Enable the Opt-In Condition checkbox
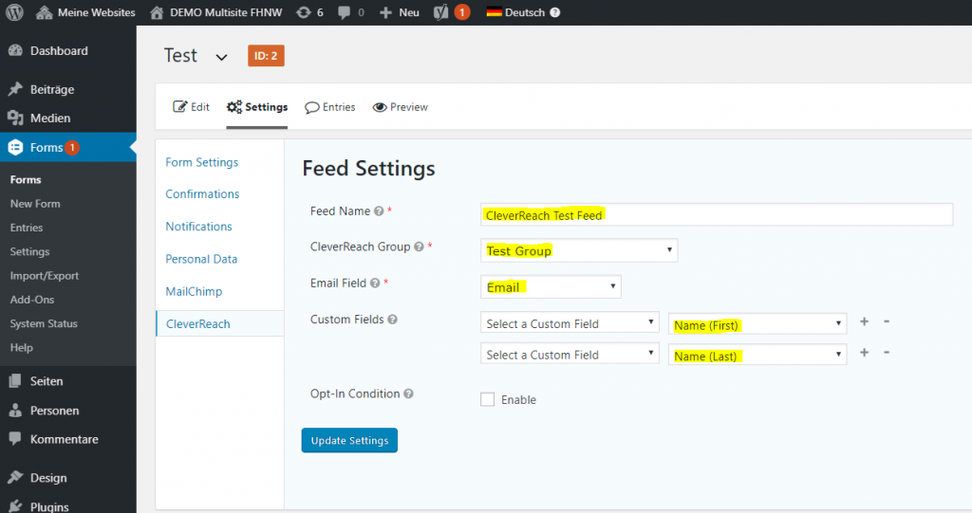The image size is (972, 513). point(487,399)
